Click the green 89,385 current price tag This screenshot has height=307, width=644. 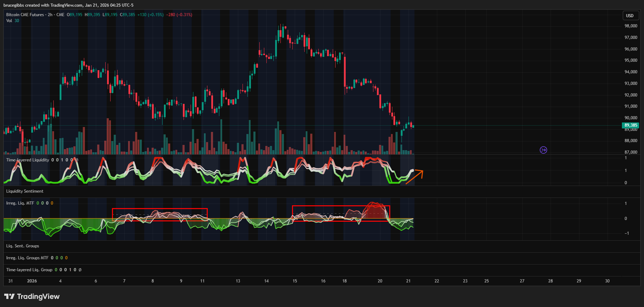pos(630,125)
